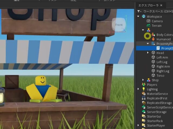
Task: Select the MaterialService row label
Action: tap(157, 94)
